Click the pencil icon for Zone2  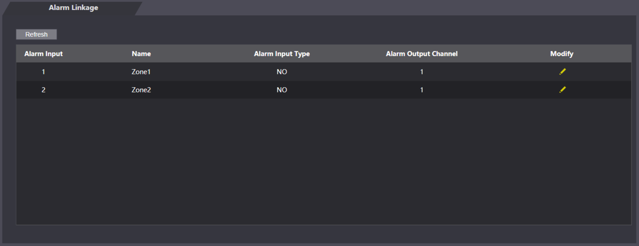(562, 90)
